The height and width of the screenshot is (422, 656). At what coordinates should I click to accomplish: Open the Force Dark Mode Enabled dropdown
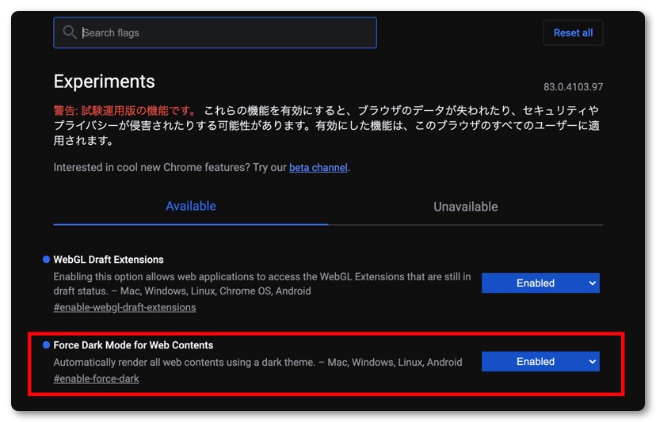535,362
